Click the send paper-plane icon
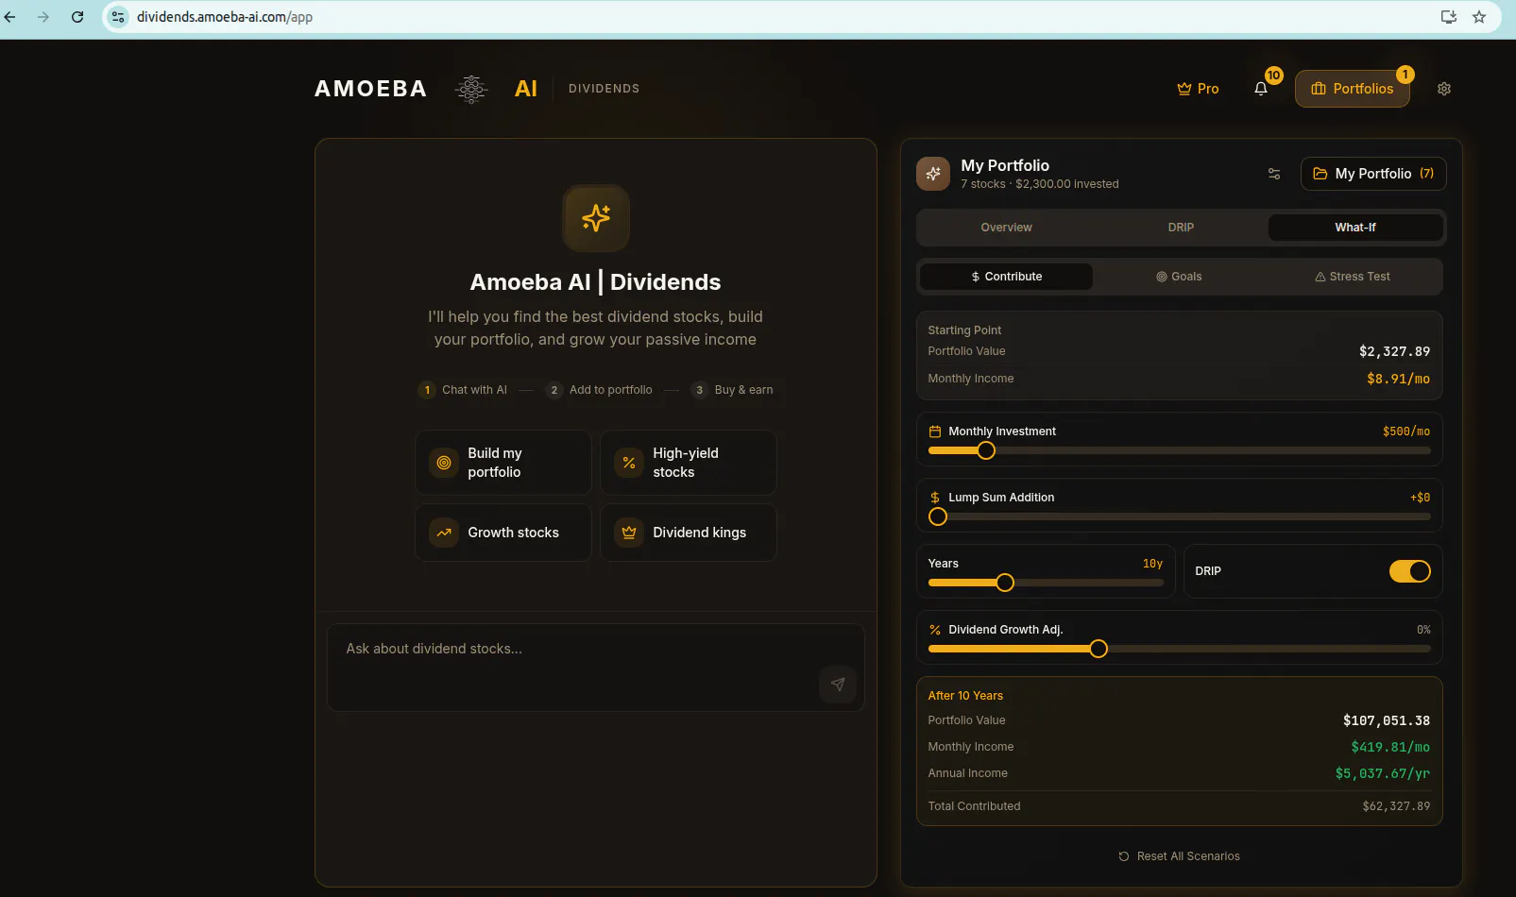This screenshot has height=897, width=1516. point(838,685)
